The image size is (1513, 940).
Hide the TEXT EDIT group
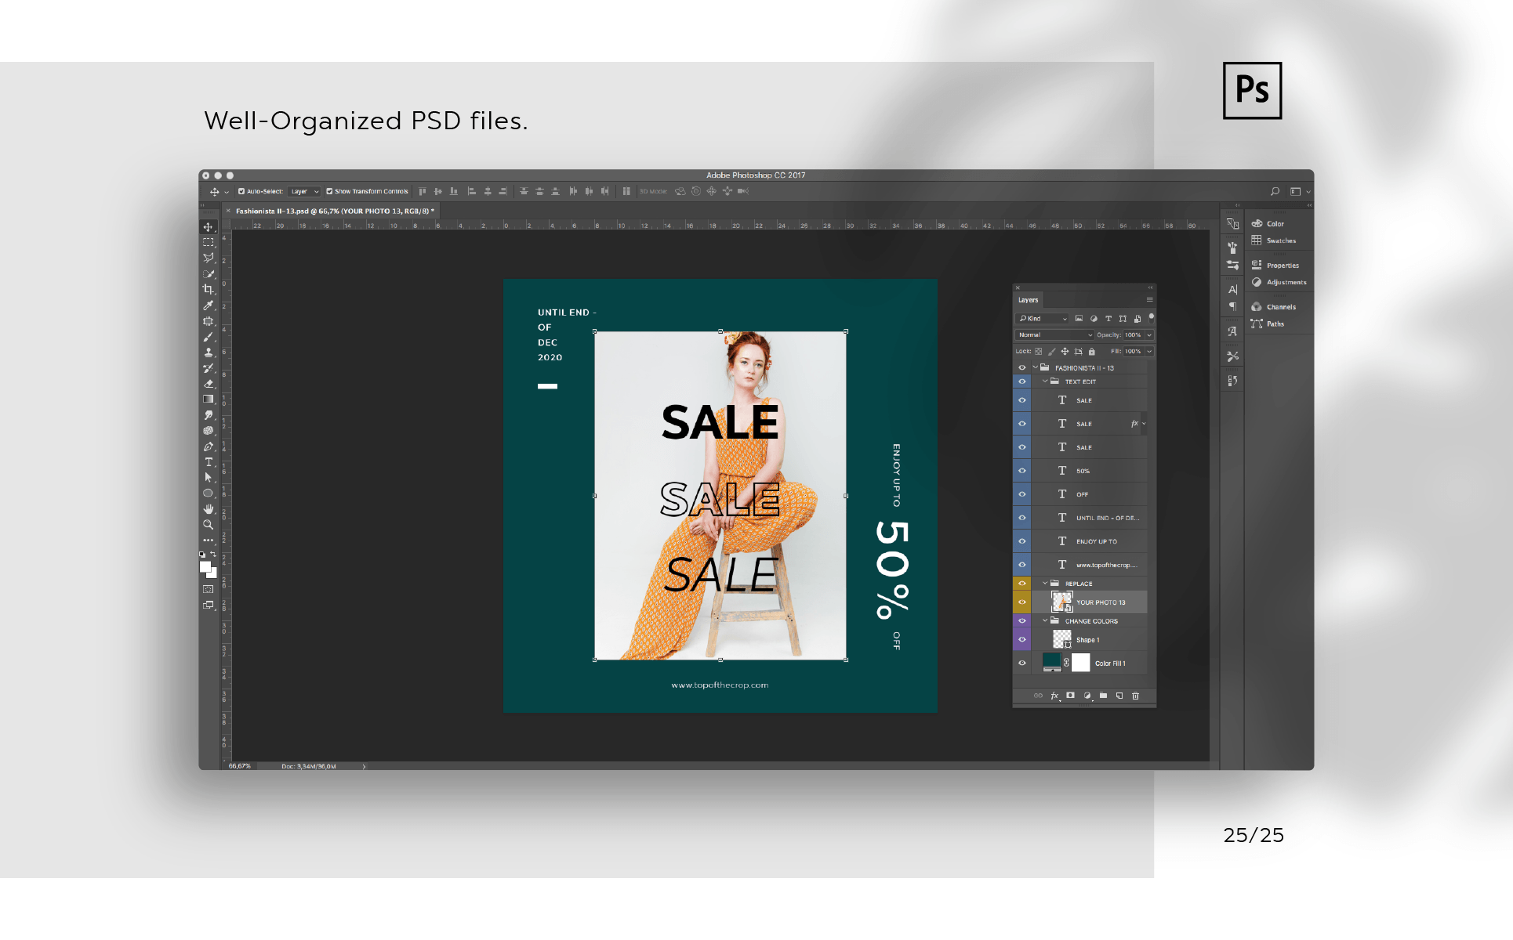click(1021, 381)
